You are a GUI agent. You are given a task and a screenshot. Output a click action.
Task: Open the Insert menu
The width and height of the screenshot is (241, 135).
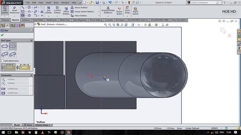[x=49, y=3]
